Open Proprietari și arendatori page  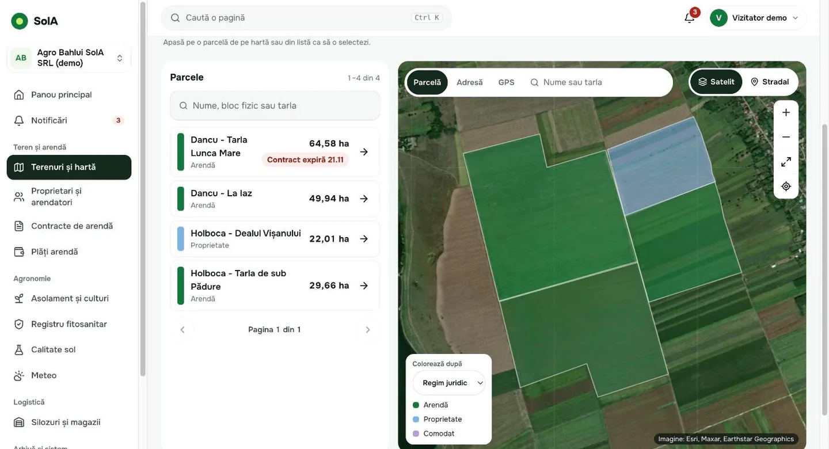pyautogui.click(x=69, y=197)
